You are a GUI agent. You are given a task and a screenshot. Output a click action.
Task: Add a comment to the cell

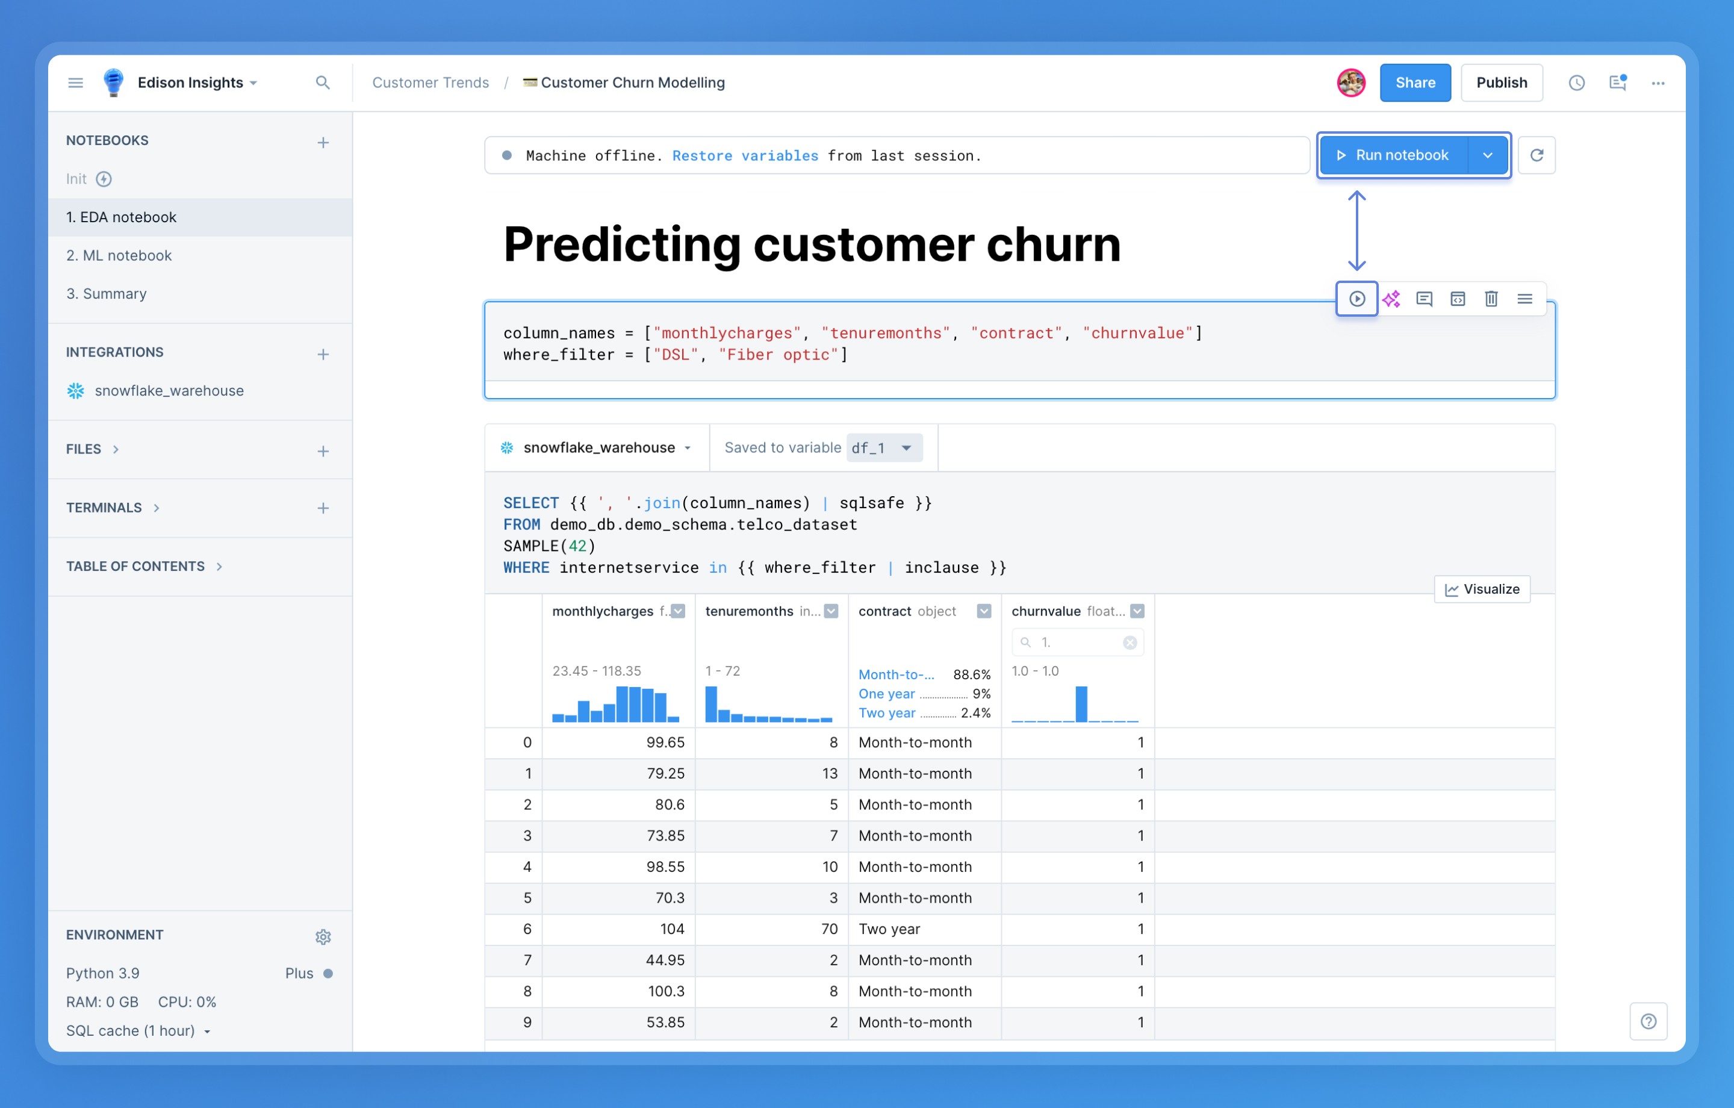point(1424,299)
